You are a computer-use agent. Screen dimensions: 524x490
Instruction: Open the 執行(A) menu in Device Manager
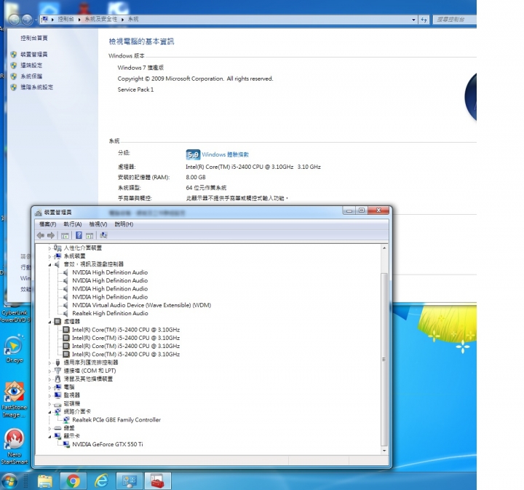pos(73,224)
